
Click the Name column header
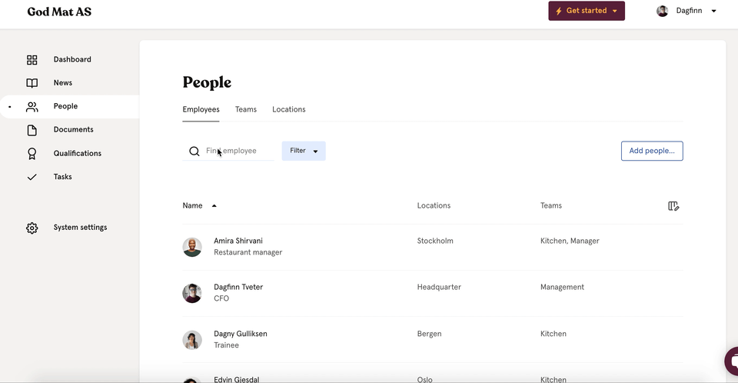(x=192, y=205)
